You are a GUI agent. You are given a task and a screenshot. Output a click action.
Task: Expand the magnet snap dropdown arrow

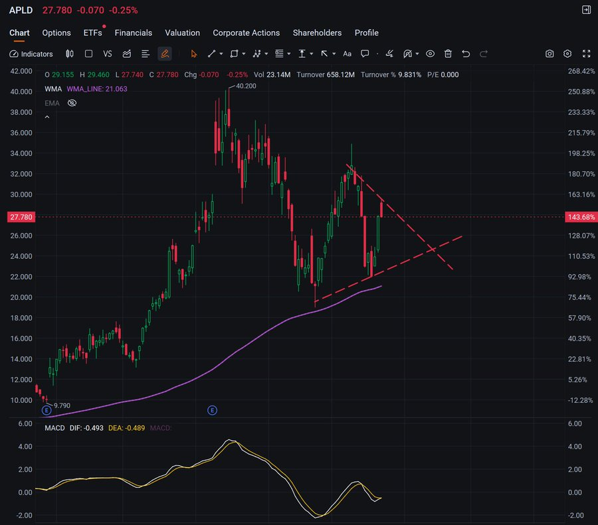tap(417, 54)
